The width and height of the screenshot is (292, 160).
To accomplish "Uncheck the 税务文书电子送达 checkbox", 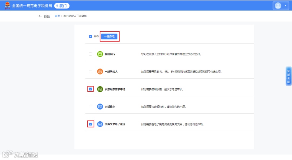I will point(90,124).
